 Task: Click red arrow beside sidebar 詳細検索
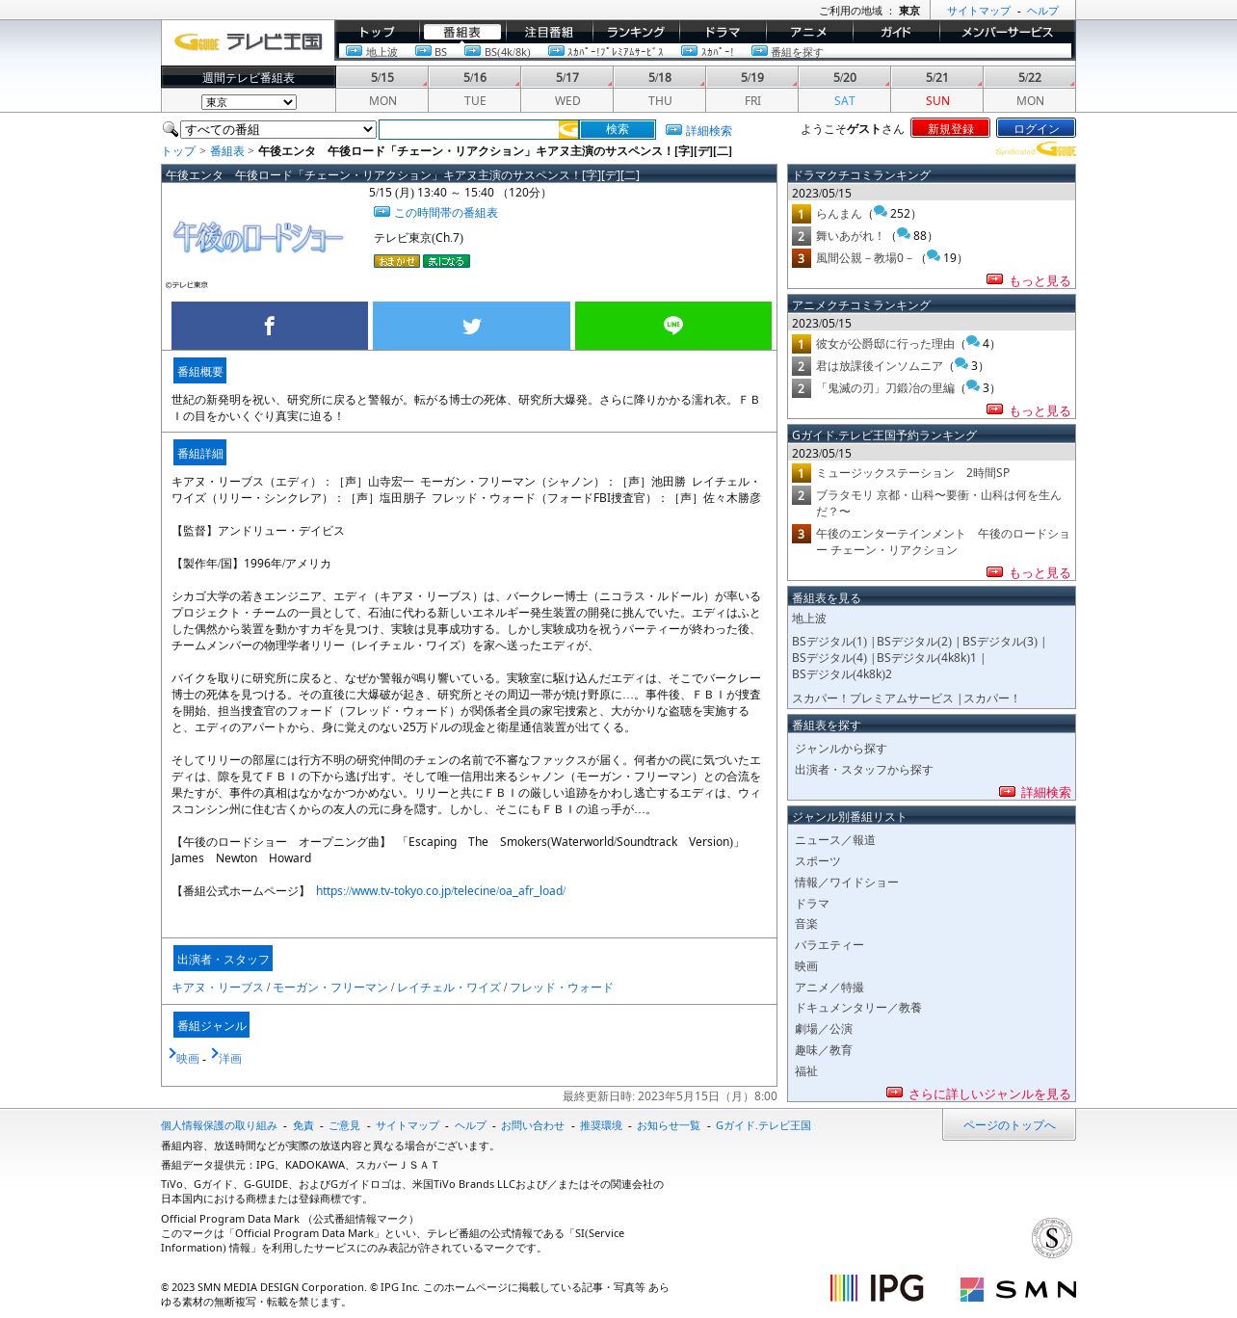1007,792
